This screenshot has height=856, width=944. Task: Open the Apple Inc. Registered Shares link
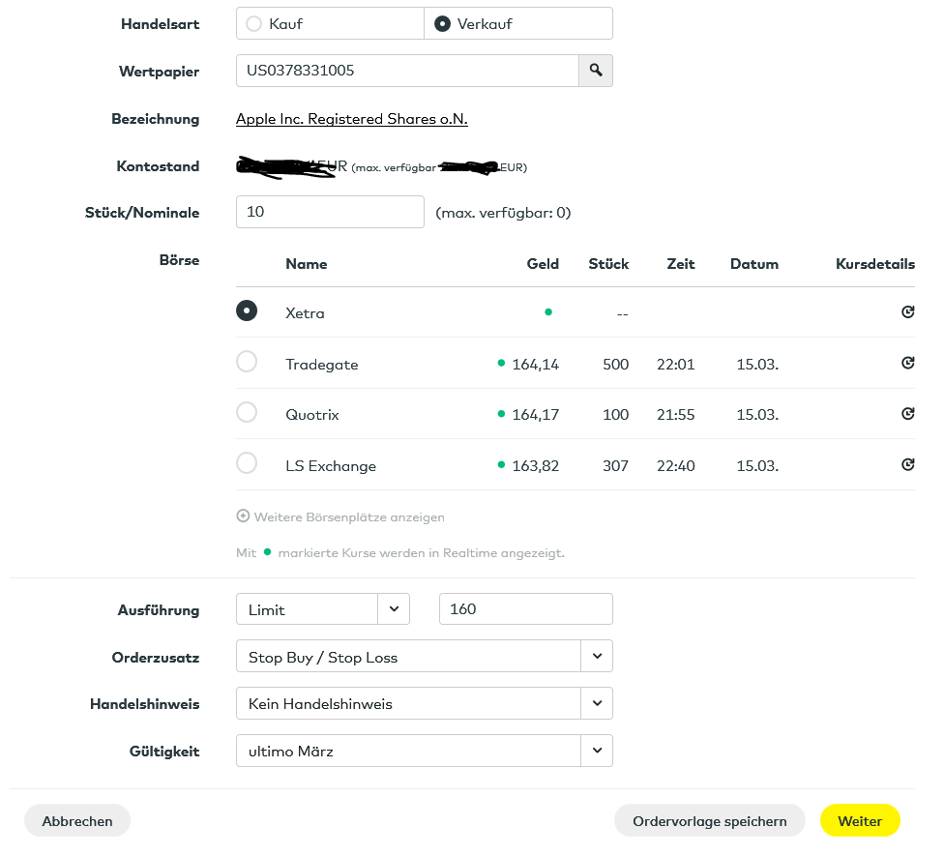pos(351,119)
